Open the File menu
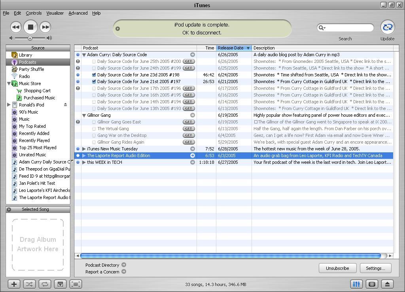405x292 pixels. pyautogui.click(x=6, y=13)
